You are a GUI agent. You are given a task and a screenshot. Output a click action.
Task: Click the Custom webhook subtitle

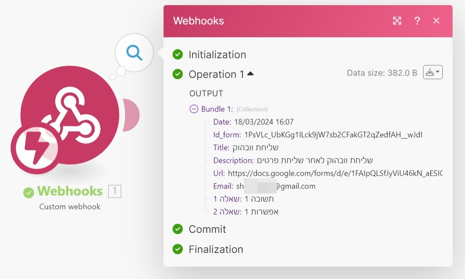pyautogui.click(x=70, y=206)
